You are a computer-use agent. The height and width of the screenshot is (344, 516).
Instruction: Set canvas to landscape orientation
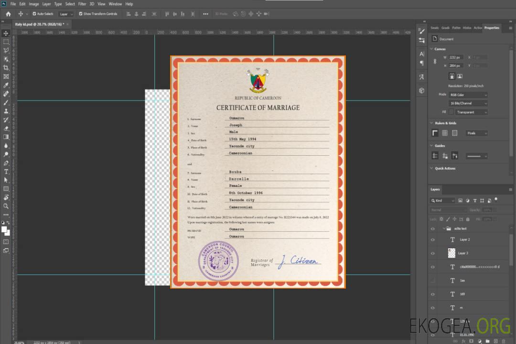pyautogui.click(x=460, y=76)
